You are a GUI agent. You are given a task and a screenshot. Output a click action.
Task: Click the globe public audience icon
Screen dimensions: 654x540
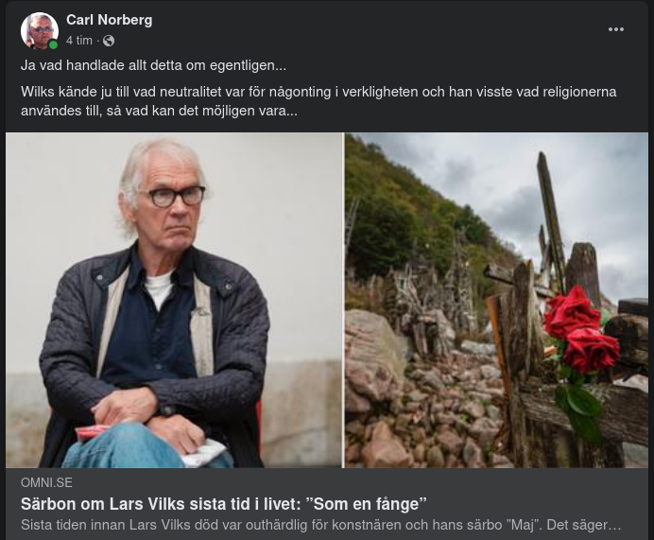click(109, 41)
